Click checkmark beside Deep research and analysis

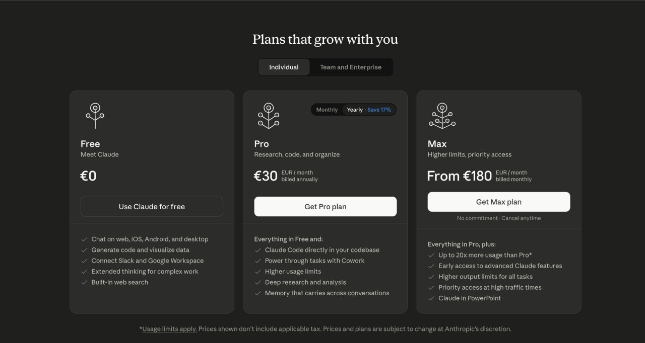tap(257, 282)
